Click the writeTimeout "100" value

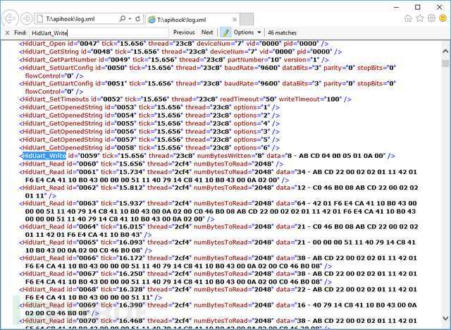pos(333,99)
